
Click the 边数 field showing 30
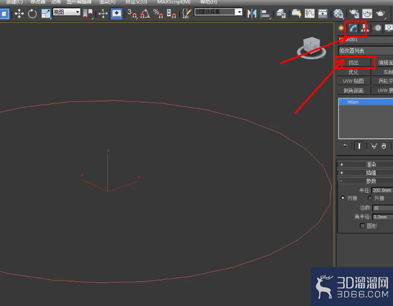383,208
